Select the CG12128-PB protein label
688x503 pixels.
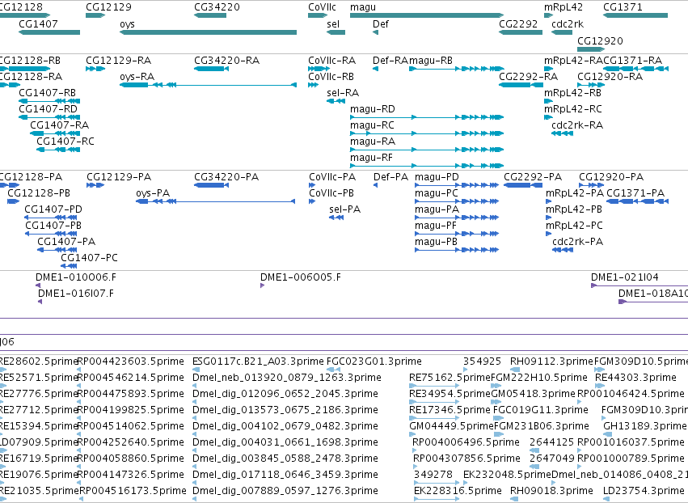39,193
